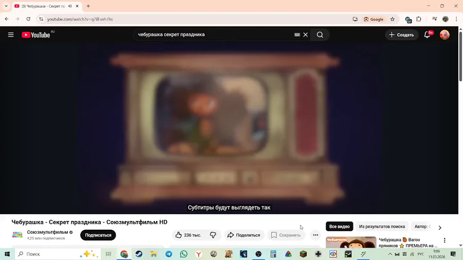This screenshot has width=463, height=260.
Task: Open Task View on the taskbar
Action: tap(109, 254)
